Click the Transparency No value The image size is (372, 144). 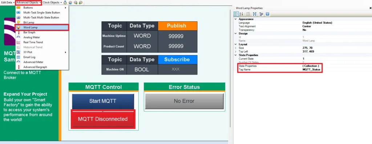304,30
